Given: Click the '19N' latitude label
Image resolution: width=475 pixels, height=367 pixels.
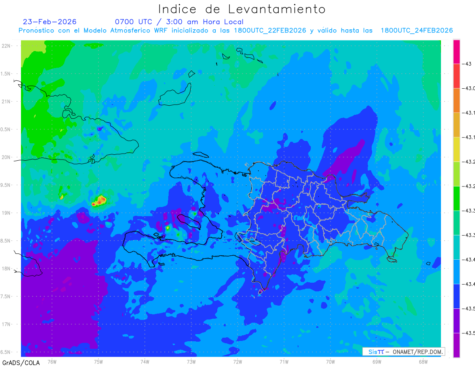Looking at the screenshot, I should (x=7, y=213).
